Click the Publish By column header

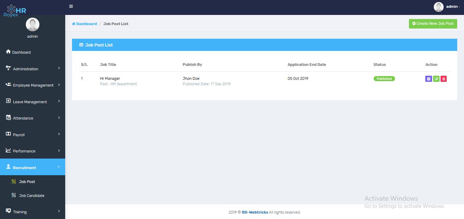pos(192,65)
